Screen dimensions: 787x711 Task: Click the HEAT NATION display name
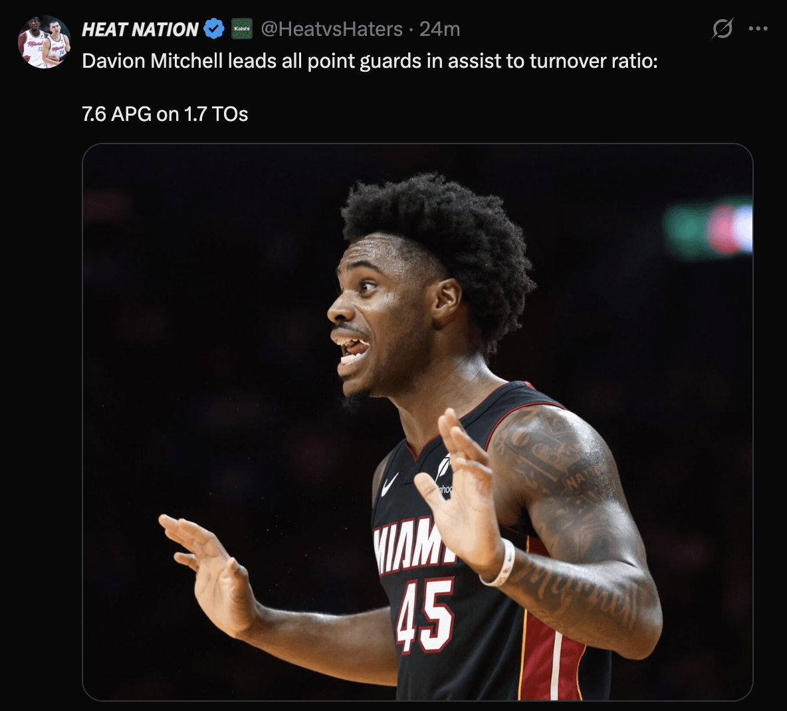click(140, 30)
